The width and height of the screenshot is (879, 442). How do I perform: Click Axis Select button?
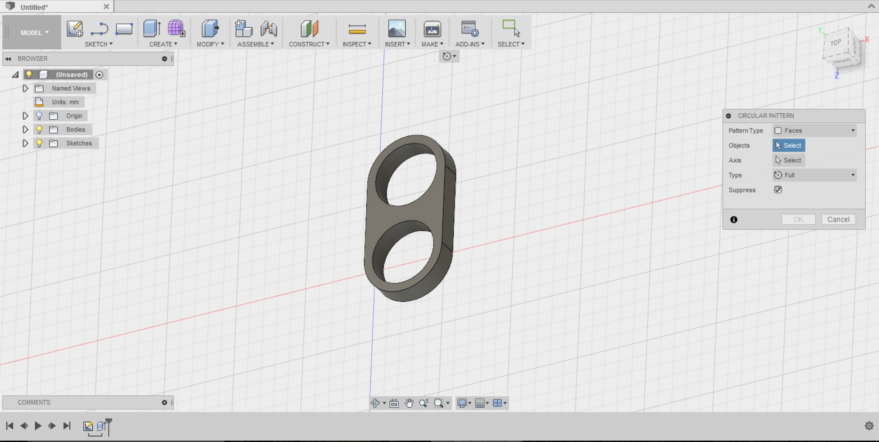click(x=788, y=160)
